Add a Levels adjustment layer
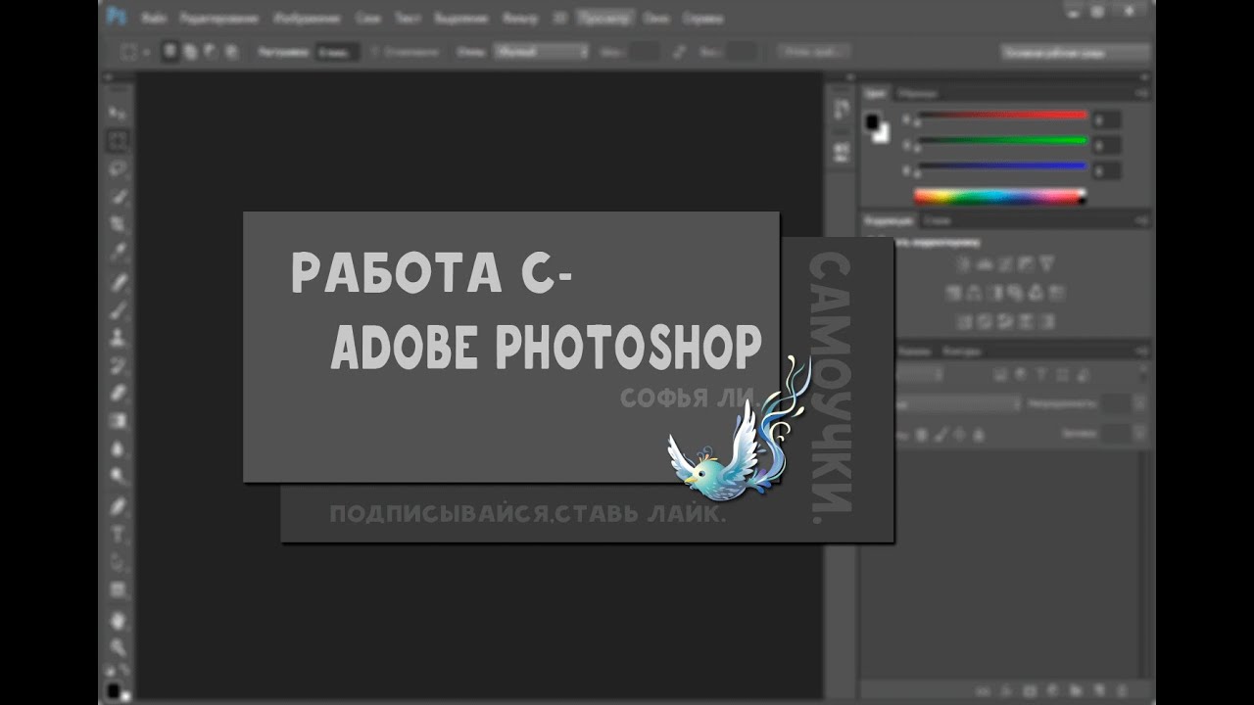Image resolution: width=1254 pixels, height=705 pixels. pyautogui.click(x=985, y=263)
